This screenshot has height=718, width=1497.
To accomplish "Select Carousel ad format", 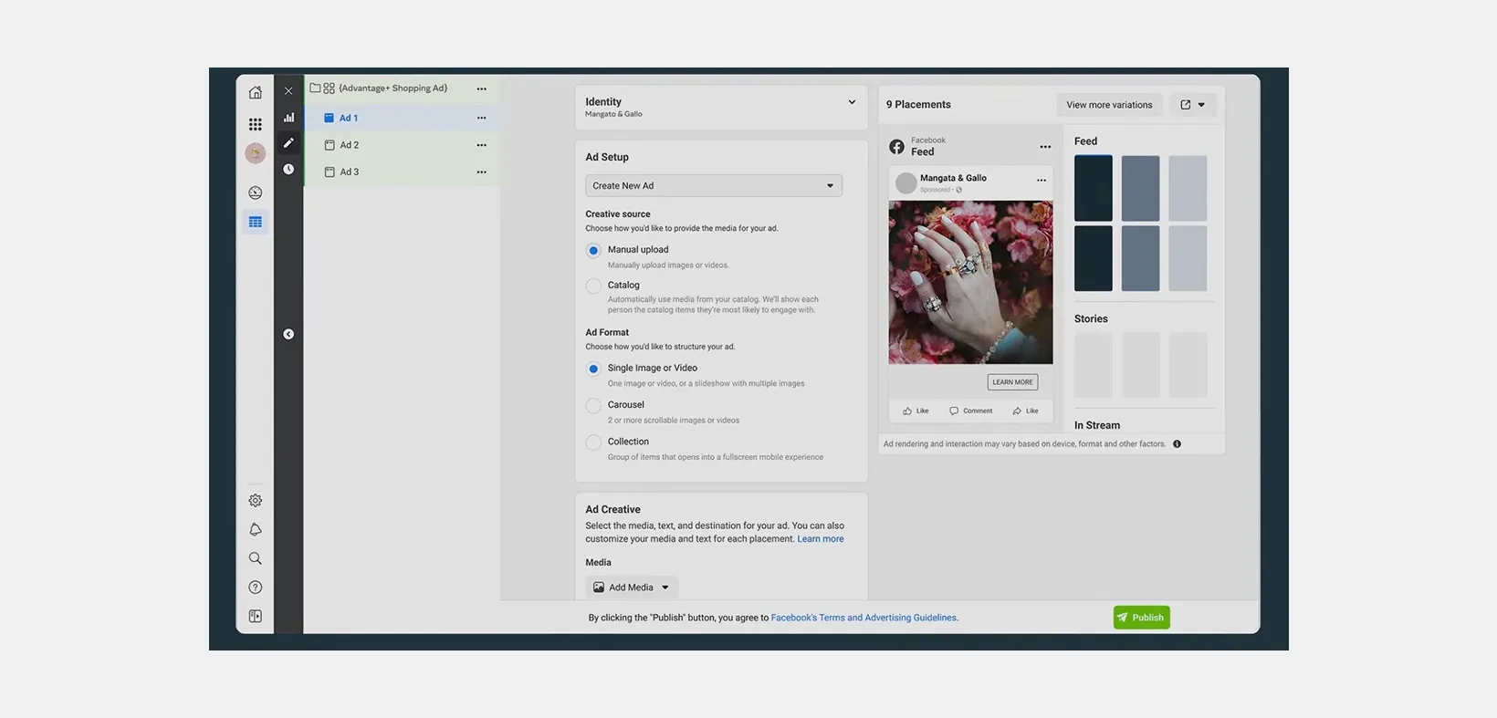I will (x=593, y=406).
